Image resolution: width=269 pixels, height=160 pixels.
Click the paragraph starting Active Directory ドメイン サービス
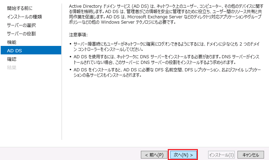(x=166, y=14)
